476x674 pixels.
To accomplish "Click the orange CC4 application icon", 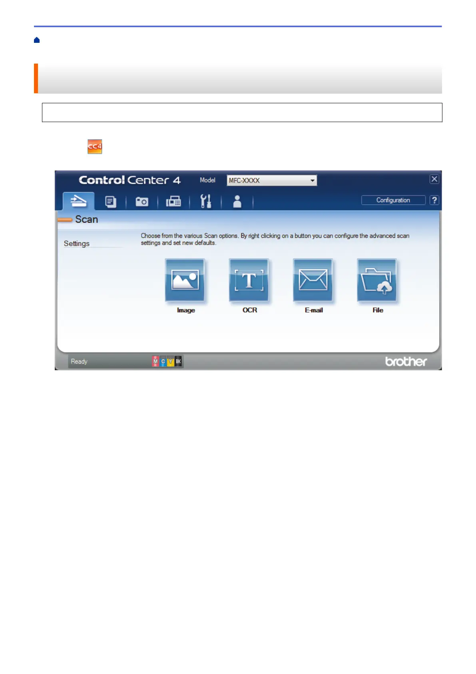I will click(95, 146).
